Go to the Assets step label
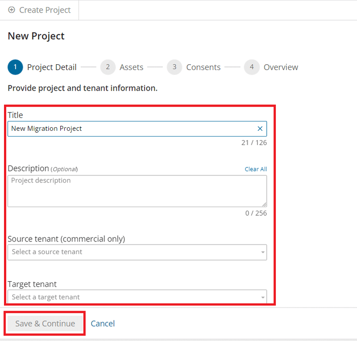This screenshot has width=357, height=341. [131, 67]
